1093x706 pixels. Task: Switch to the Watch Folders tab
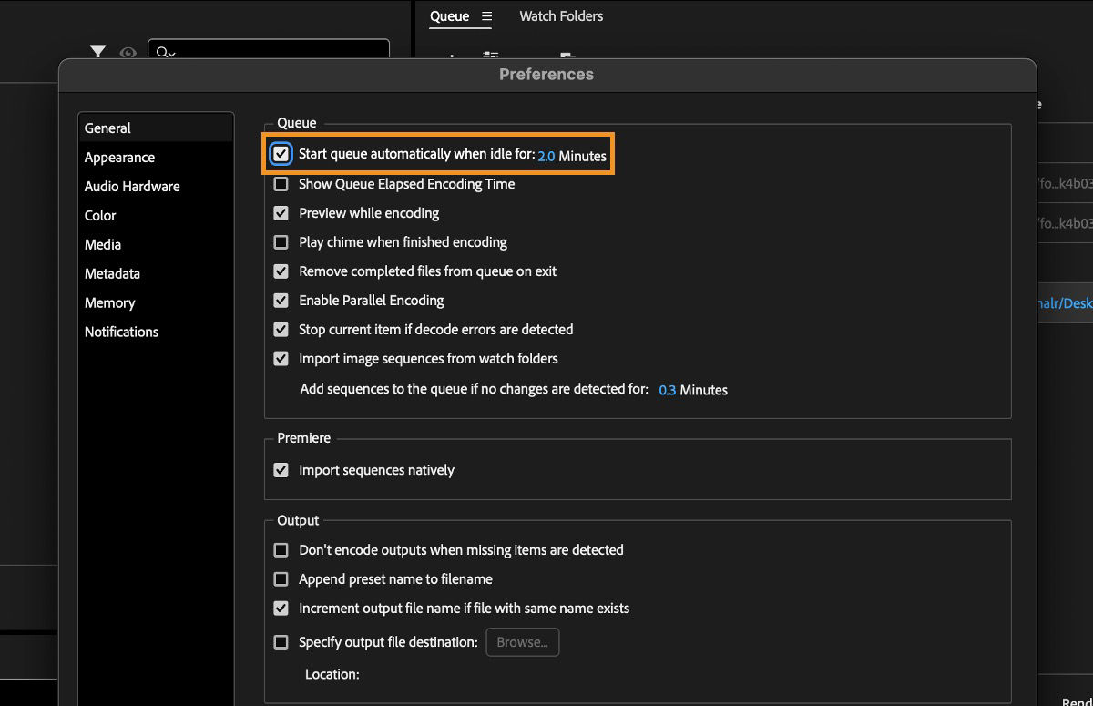click(560, 15)
